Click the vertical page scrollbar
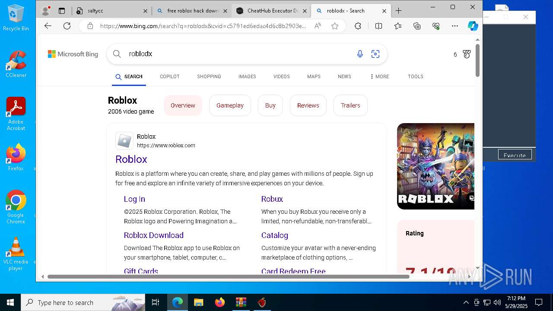553x311 pixels. pyautogui.click(x=477, y=60)
